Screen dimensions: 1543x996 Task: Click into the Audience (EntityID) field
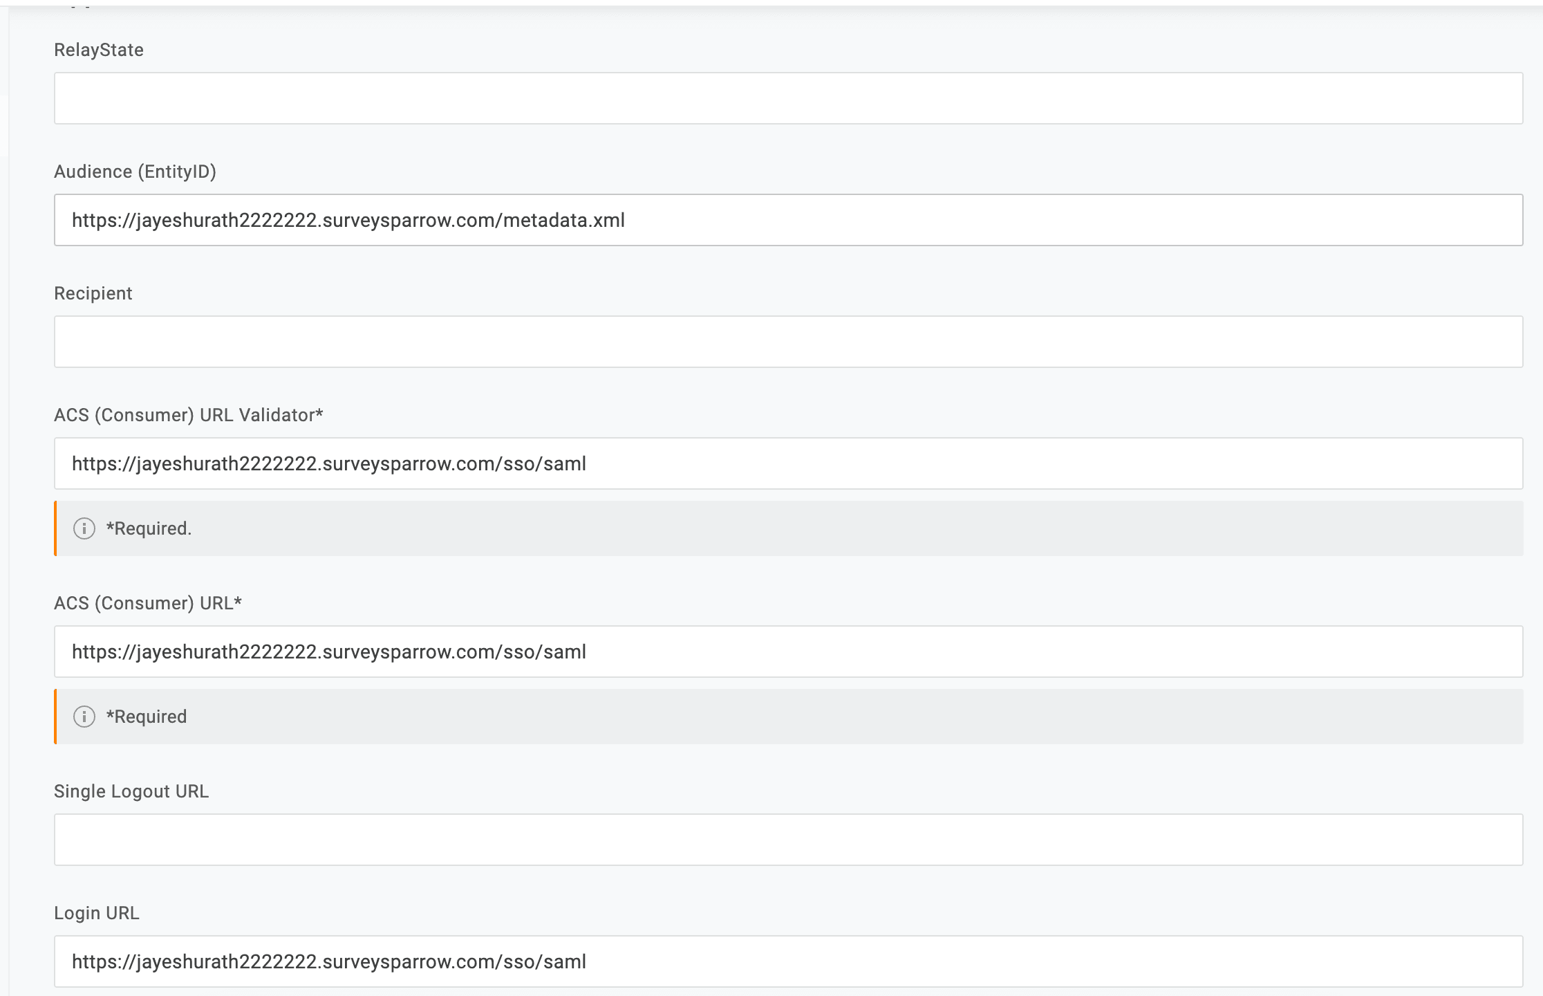click(x=788, y=220)
